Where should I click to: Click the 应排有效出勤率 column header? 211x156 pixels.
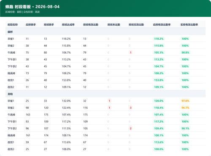pyautogui.click(x=162, y=24)
